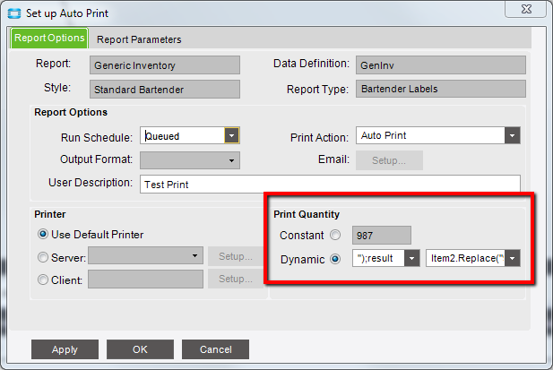Click the Apply button

click(65, 349)
